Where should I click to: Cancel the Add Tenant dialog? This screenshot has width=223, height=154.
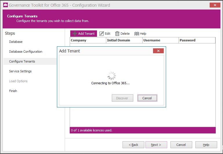click(147, 98)
